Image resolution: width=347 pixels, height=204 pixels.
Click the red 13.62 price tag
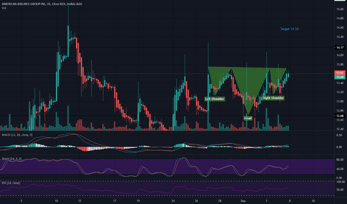click(340, 73)
